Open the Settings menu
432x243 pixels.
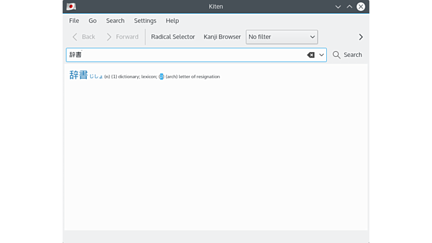pos(145,21)
